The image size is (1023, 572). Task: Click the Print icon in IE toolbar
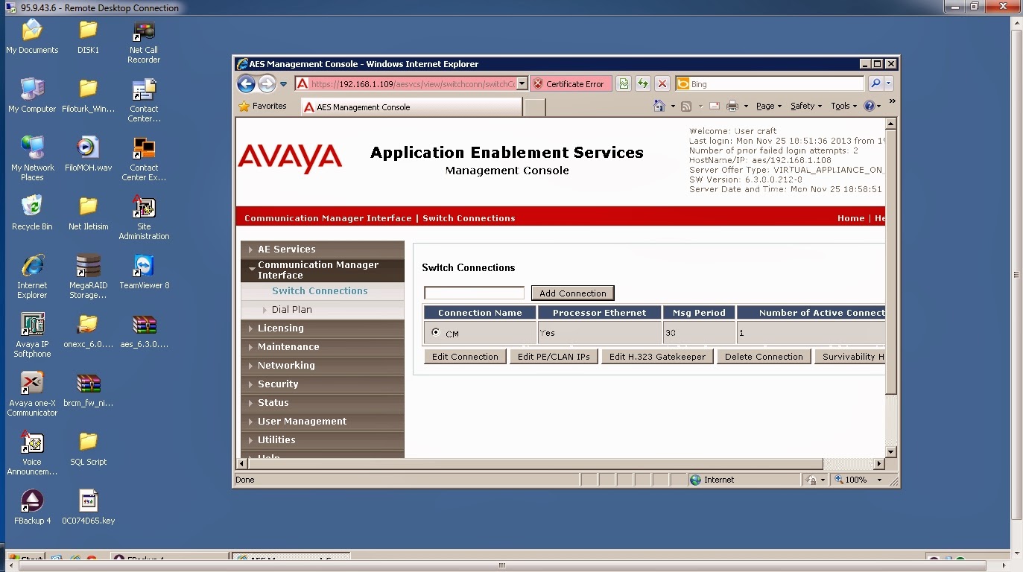coord(732,106)
